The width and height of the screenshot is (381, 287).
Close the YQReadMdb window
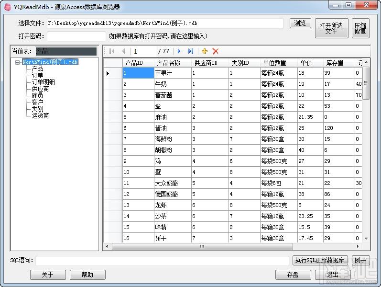(366, 5)
